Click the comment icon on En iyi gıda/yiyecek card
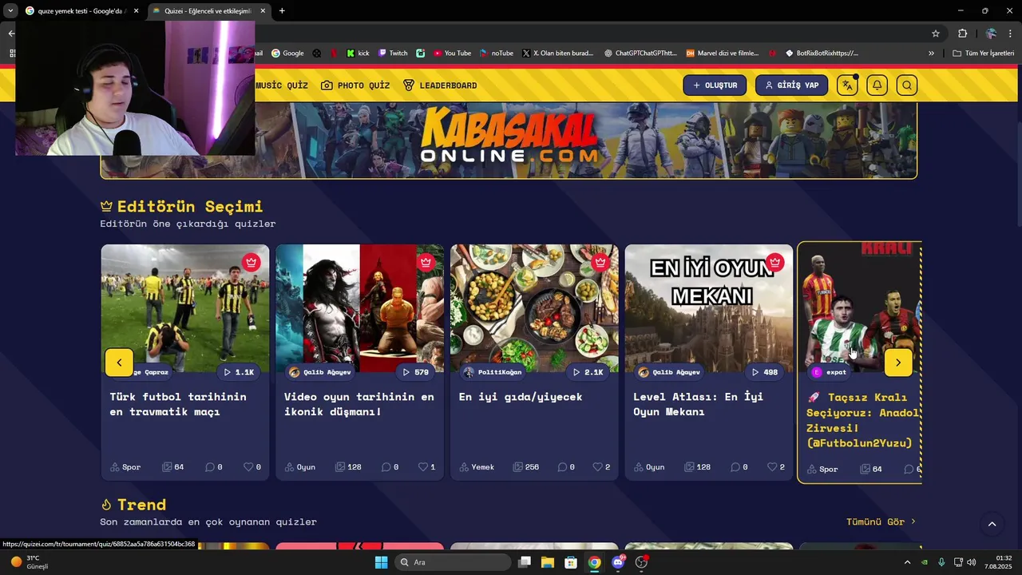Viewport: 1022px width, 575px height. (x=561, y=467)
